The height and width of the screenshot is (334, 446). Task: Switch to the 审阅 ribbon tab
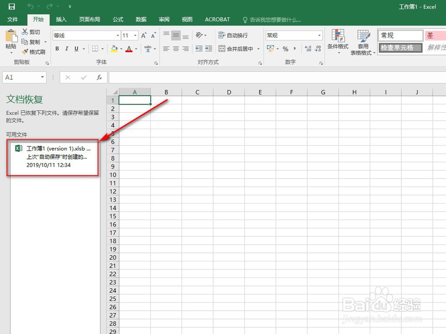coord(164,19)
